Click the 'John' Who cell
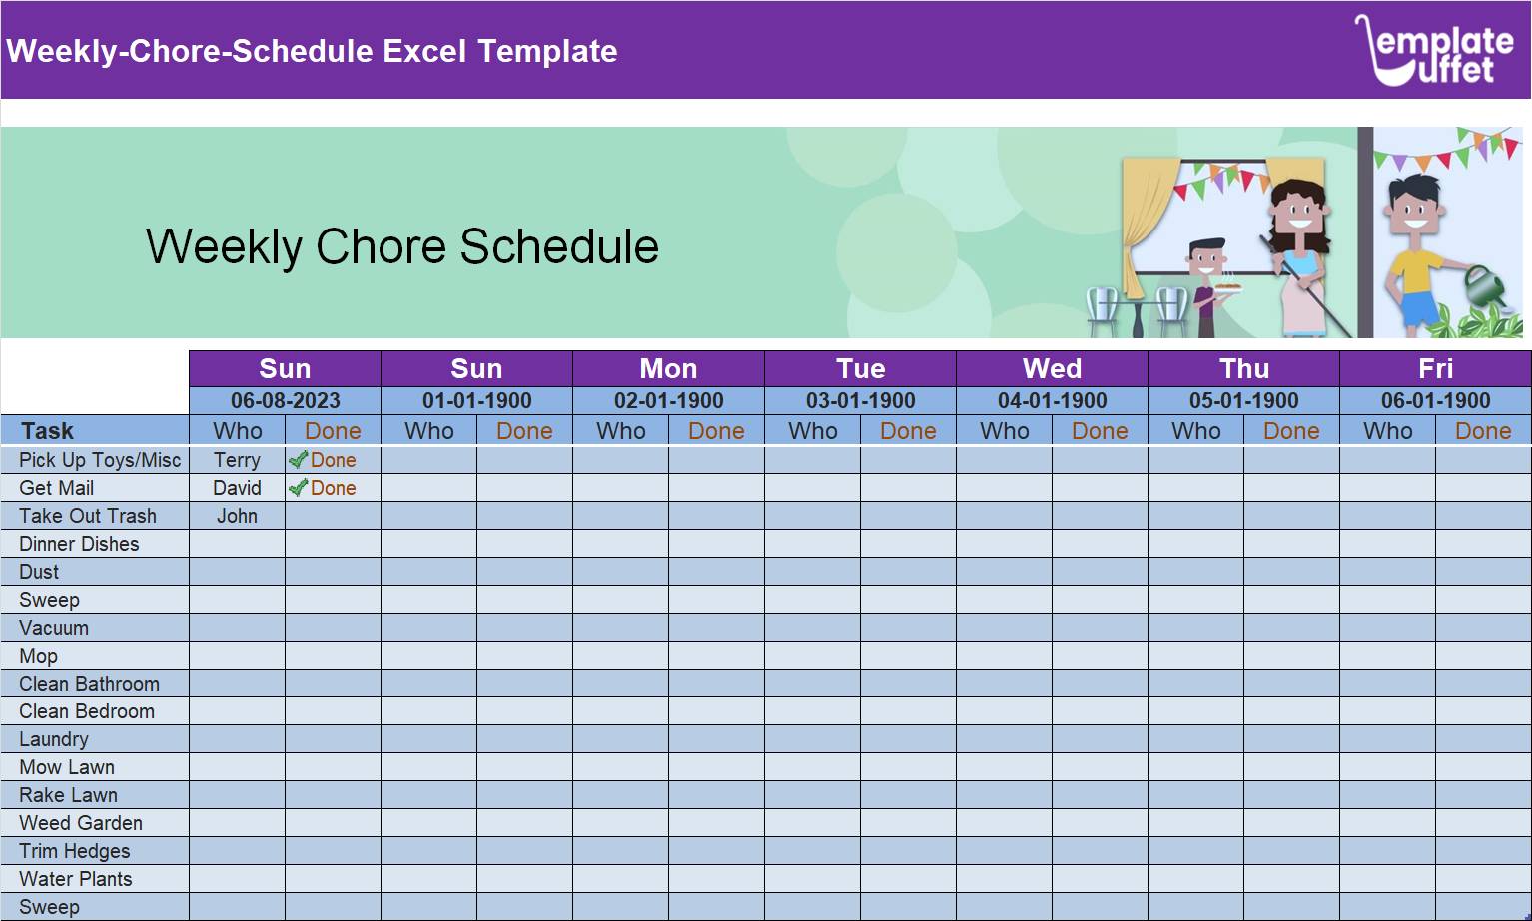The image size is (1532, 921). 237,516
